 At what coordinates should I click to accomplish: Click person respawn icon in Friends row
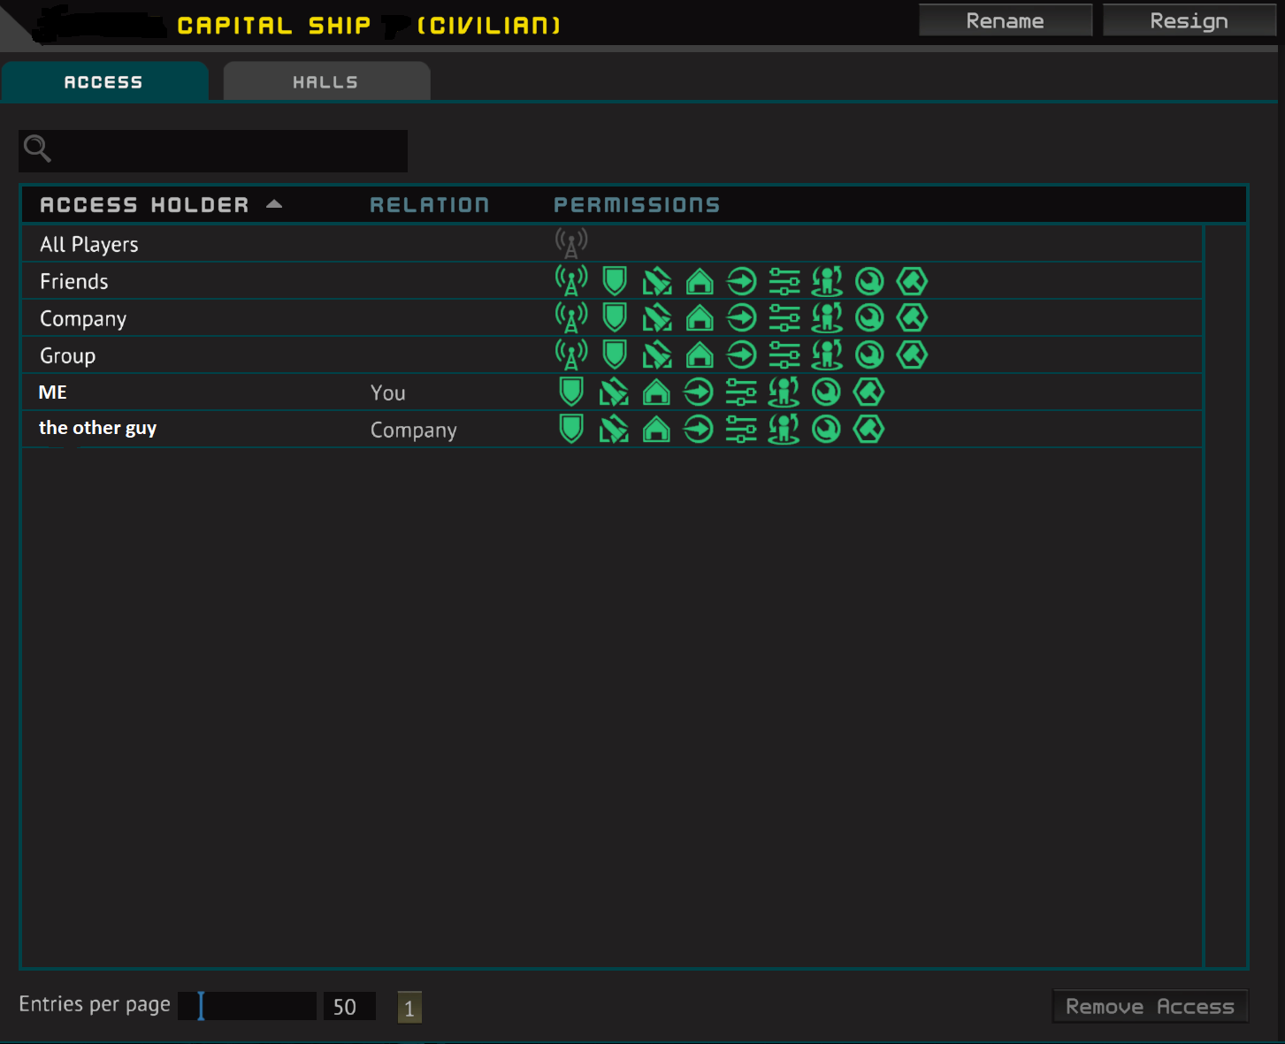[827, 282]
